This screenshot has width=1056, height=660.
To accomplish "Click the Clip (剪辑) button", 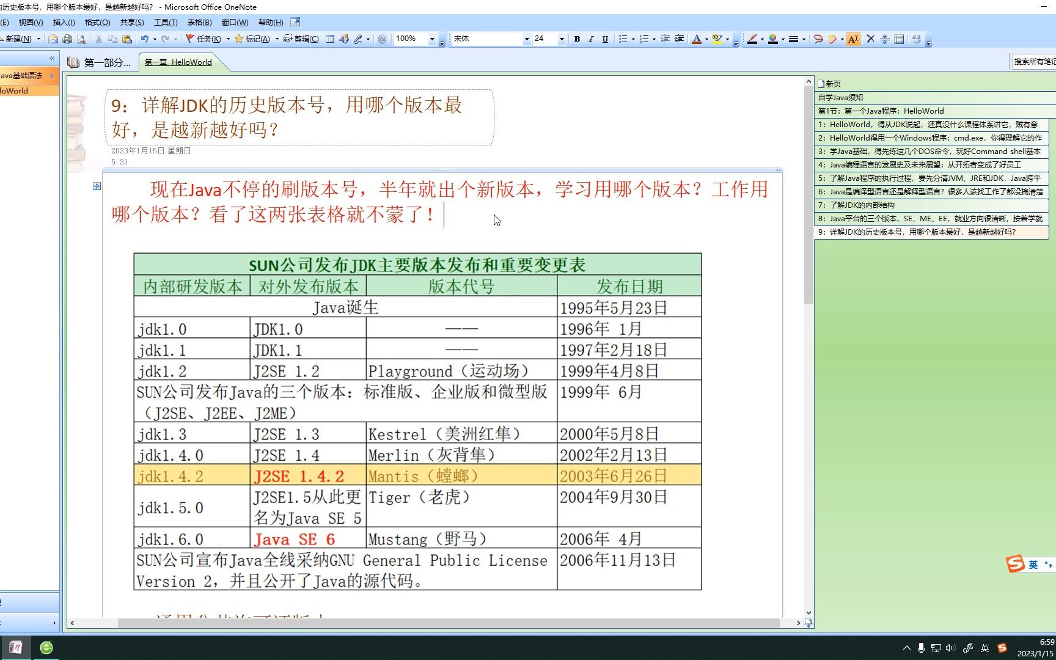I will pos(301,39).
